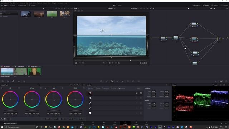This screenshot has height=129, width=229.
Task: Open the Tracker palette
Action: [117, 81]
